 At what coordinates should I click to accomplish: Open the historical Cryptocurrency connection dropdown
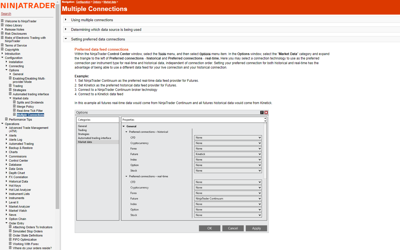pyautogui.click(x=228, y=143)
